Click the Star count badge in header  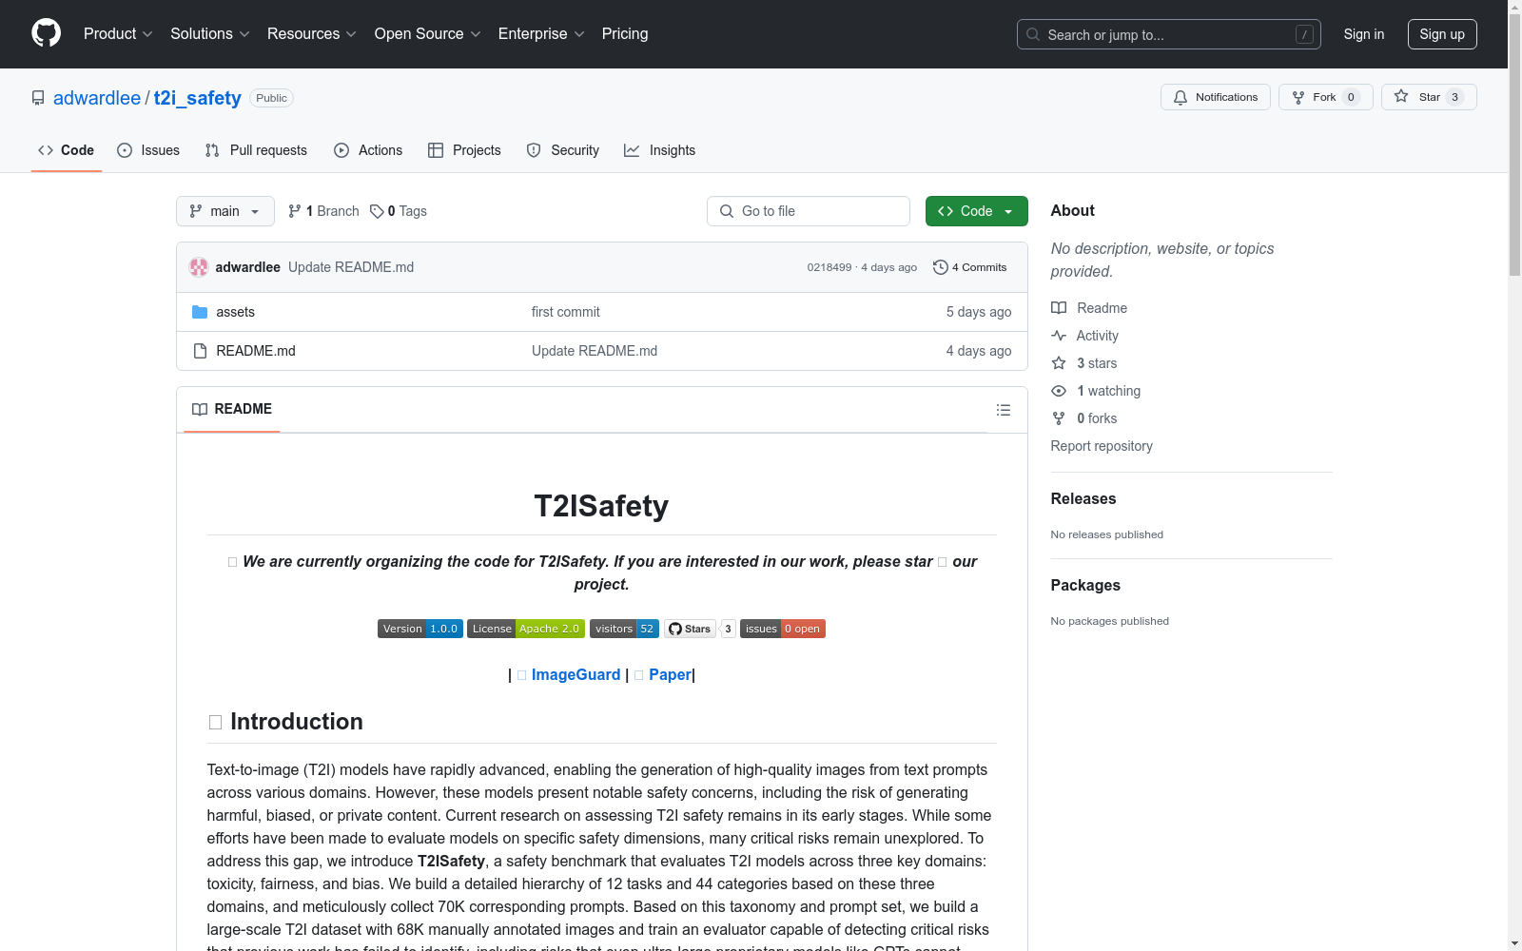[x=1454, y=97]
